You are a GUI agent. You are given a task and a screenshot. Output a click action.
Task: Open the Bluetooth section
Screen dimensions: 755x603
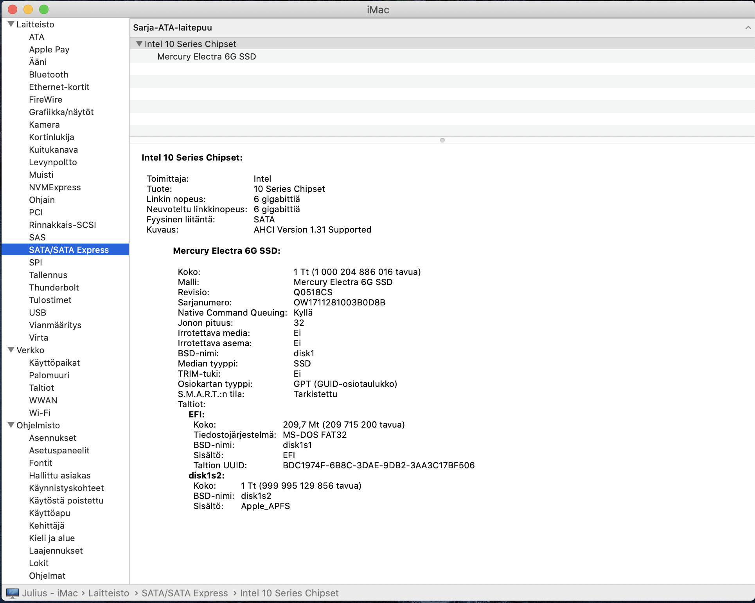pos(49,74)
